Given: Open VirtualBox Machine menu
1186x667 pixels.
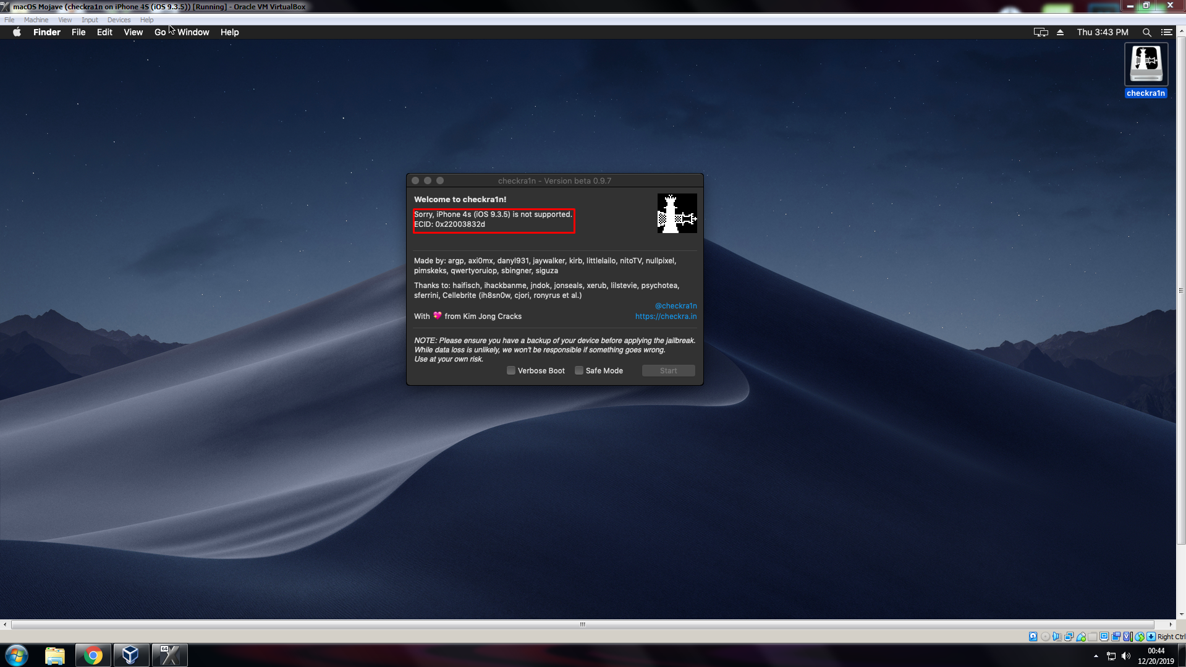Looking at the screenshot, I should point(36,20).
